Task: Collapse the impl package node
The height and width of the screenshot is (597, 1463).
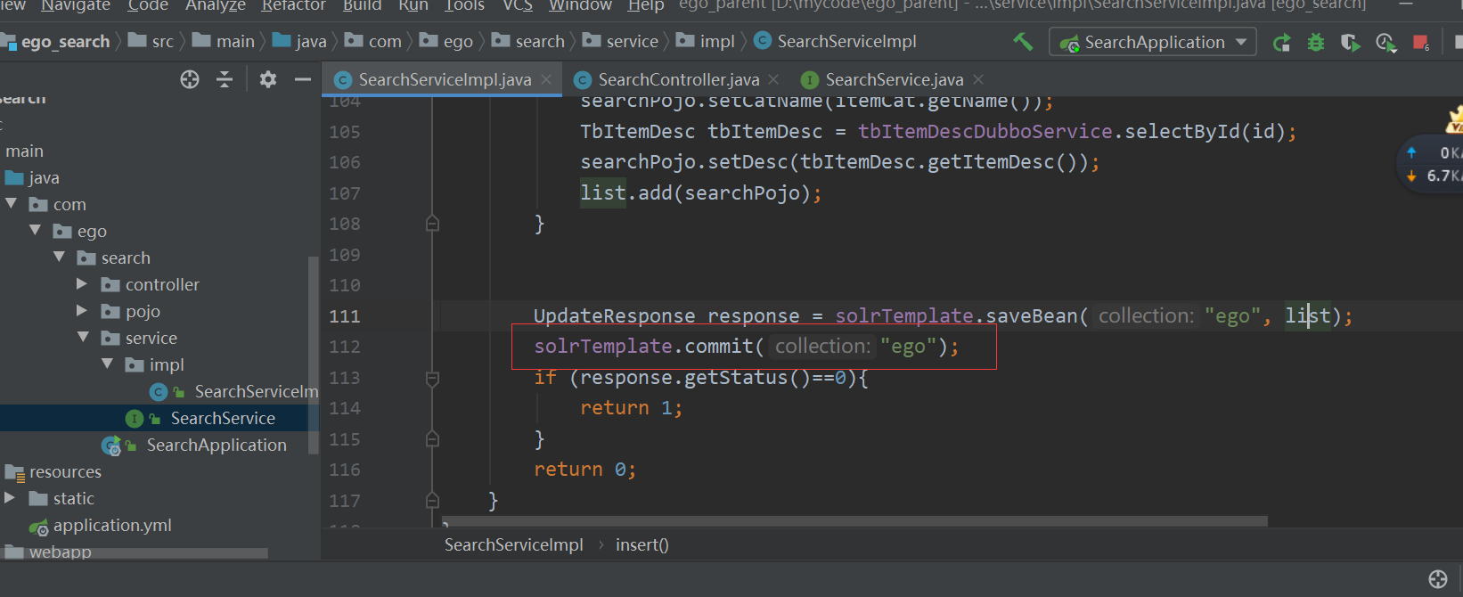Action: [108, 364]
